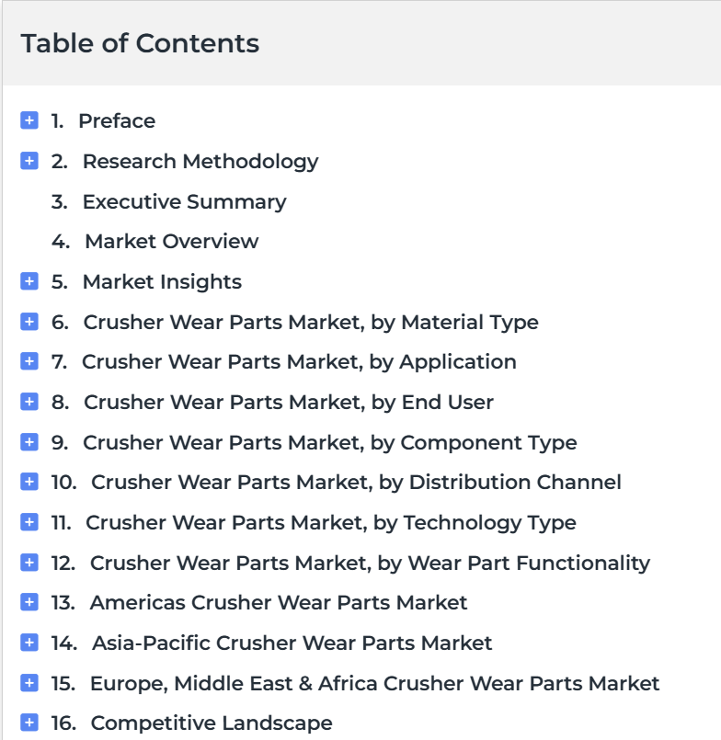Expand the by End User plus icon

pos(29,402)
